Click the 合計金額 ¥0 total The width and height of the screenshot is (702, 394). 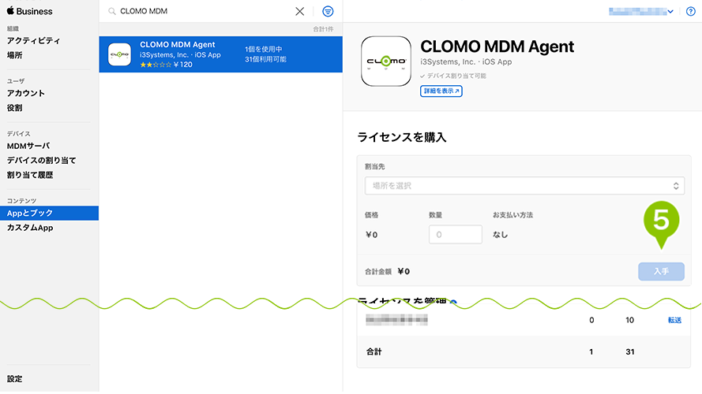point(387,272)
